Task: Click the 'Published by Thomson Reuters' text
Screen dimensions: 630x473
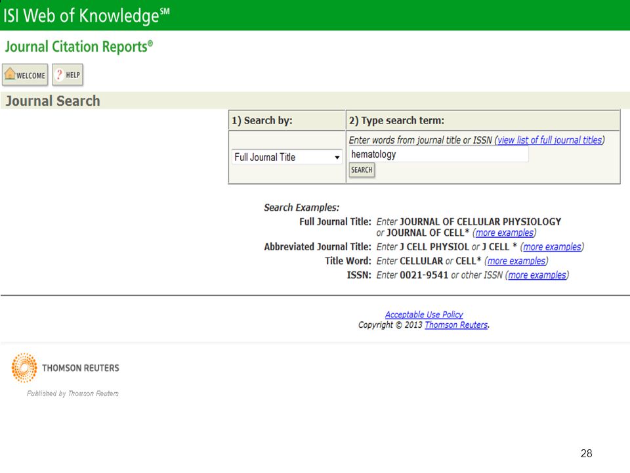Action: click(x=73, y=394)
